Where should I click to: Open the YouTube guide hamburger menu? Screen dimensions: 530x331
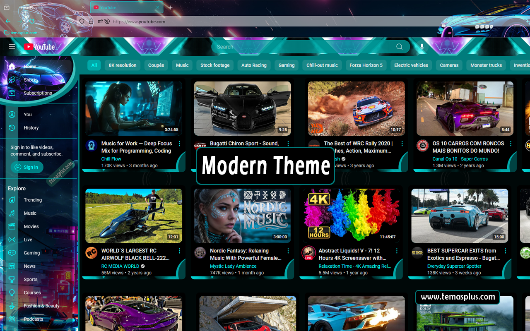[x=12, y=47]
